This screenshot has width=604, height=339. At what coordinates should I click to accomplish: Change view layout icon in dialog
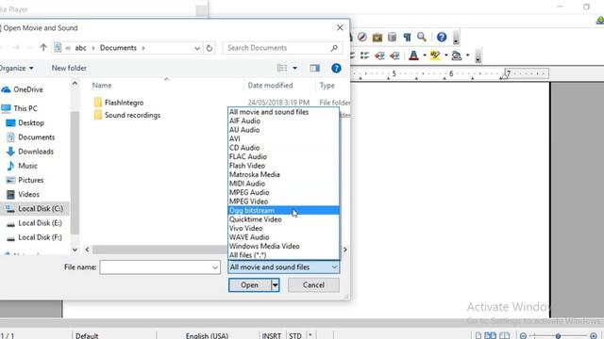[x=282, y=68]
